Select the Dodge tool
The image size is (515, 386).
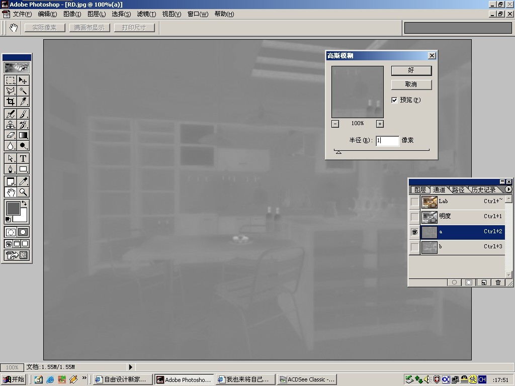coord(23,146)
